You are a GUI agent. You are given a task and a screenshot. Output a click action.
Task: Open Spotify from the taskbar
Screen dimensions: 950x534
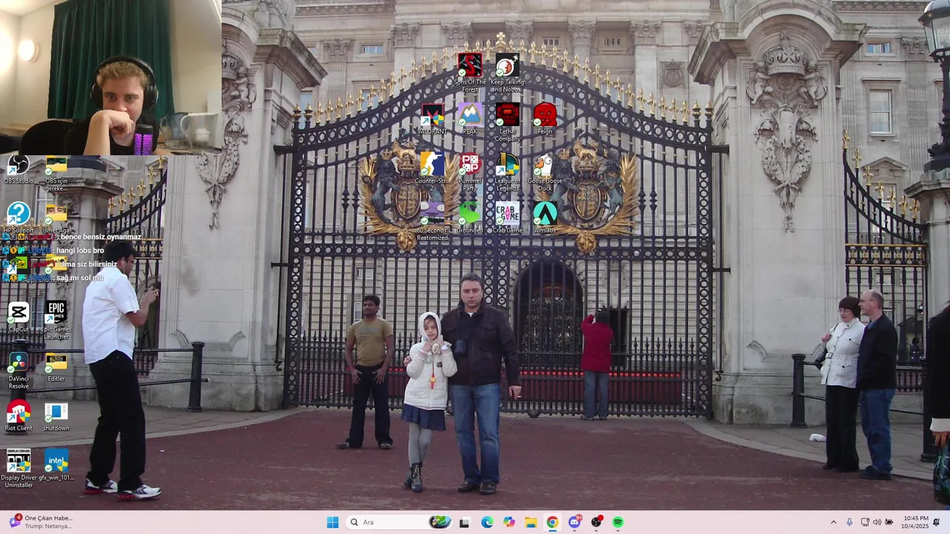pos(618,522)
